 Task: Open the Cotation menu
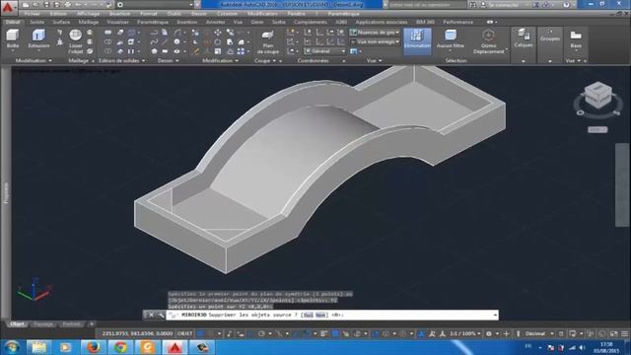point(227,14)
